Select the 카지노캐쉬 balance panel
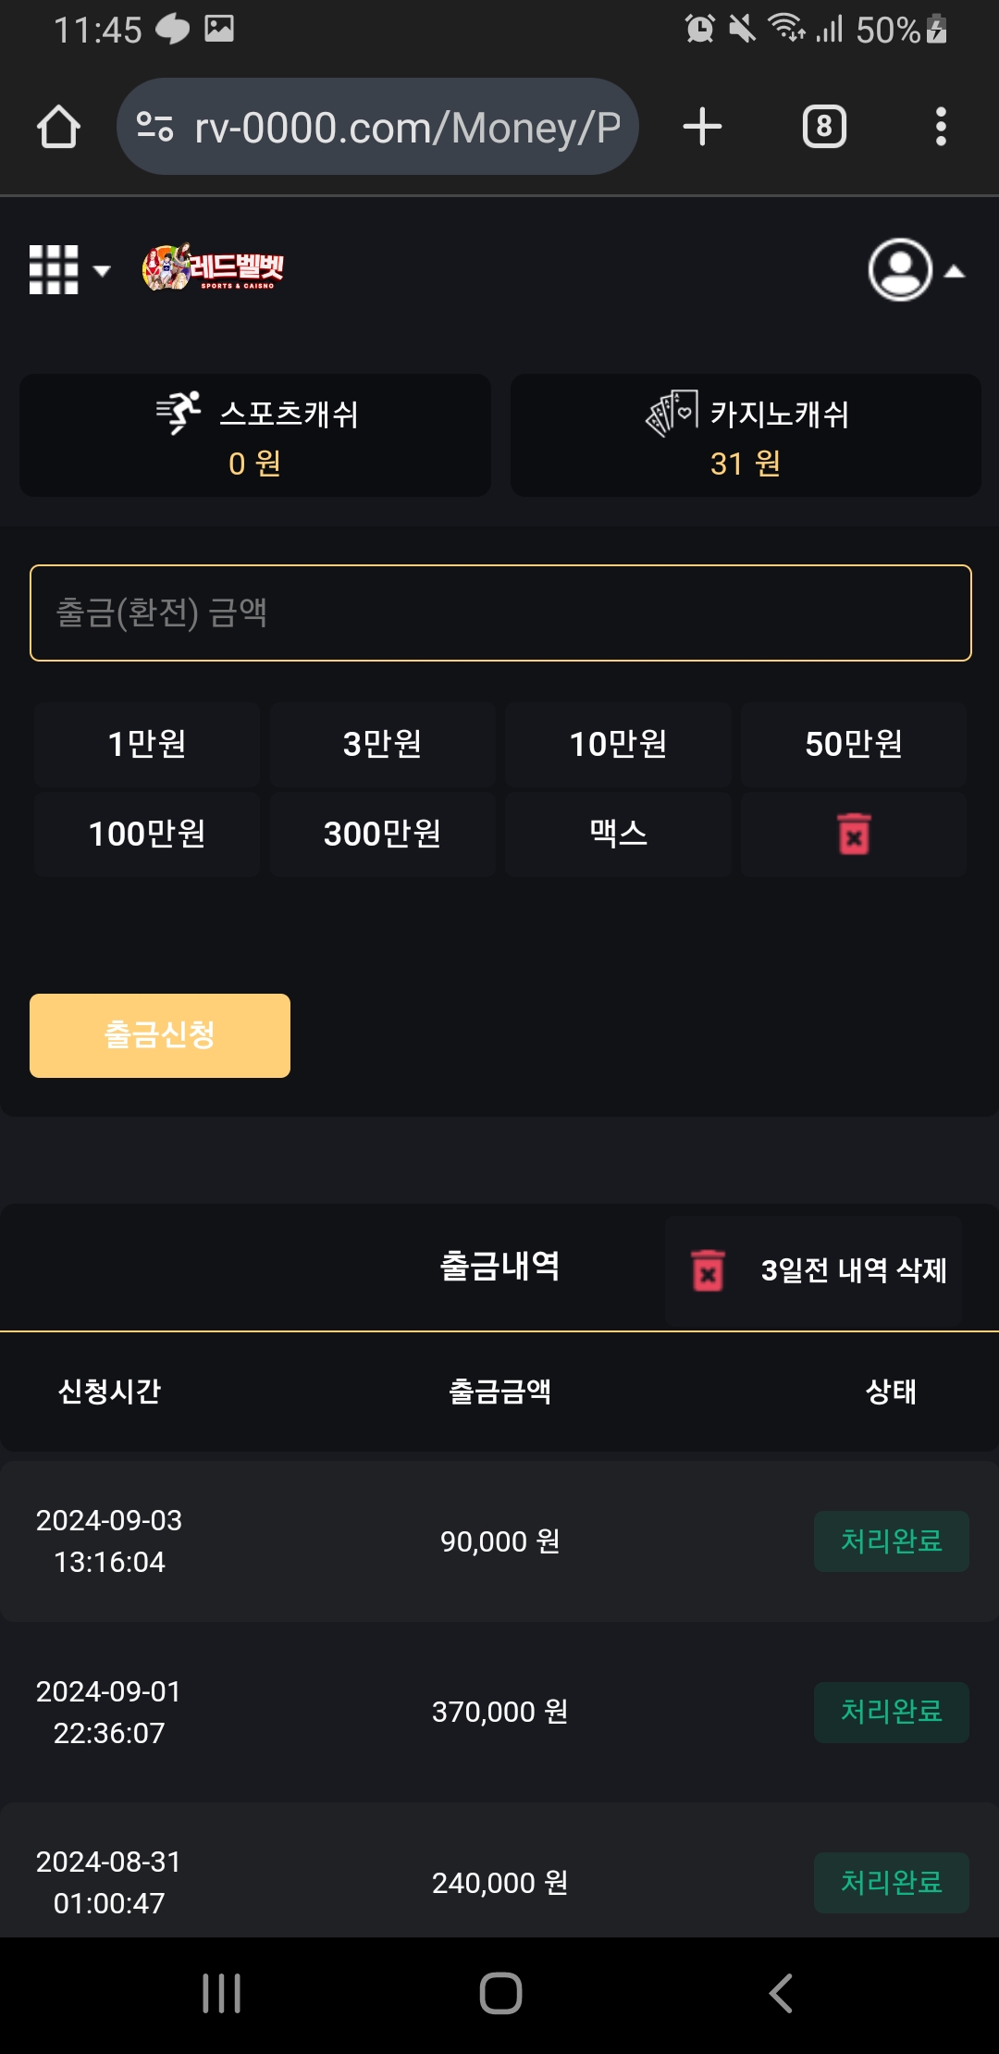Image resolution: width=999 pixels, height=2054 pixels. point(746,436)
